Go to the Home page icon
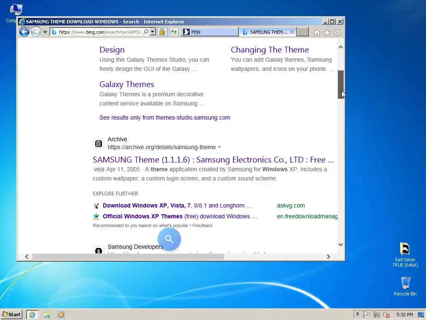The height and width of the screenshot is (320, 426). click(x=317, y=32)
